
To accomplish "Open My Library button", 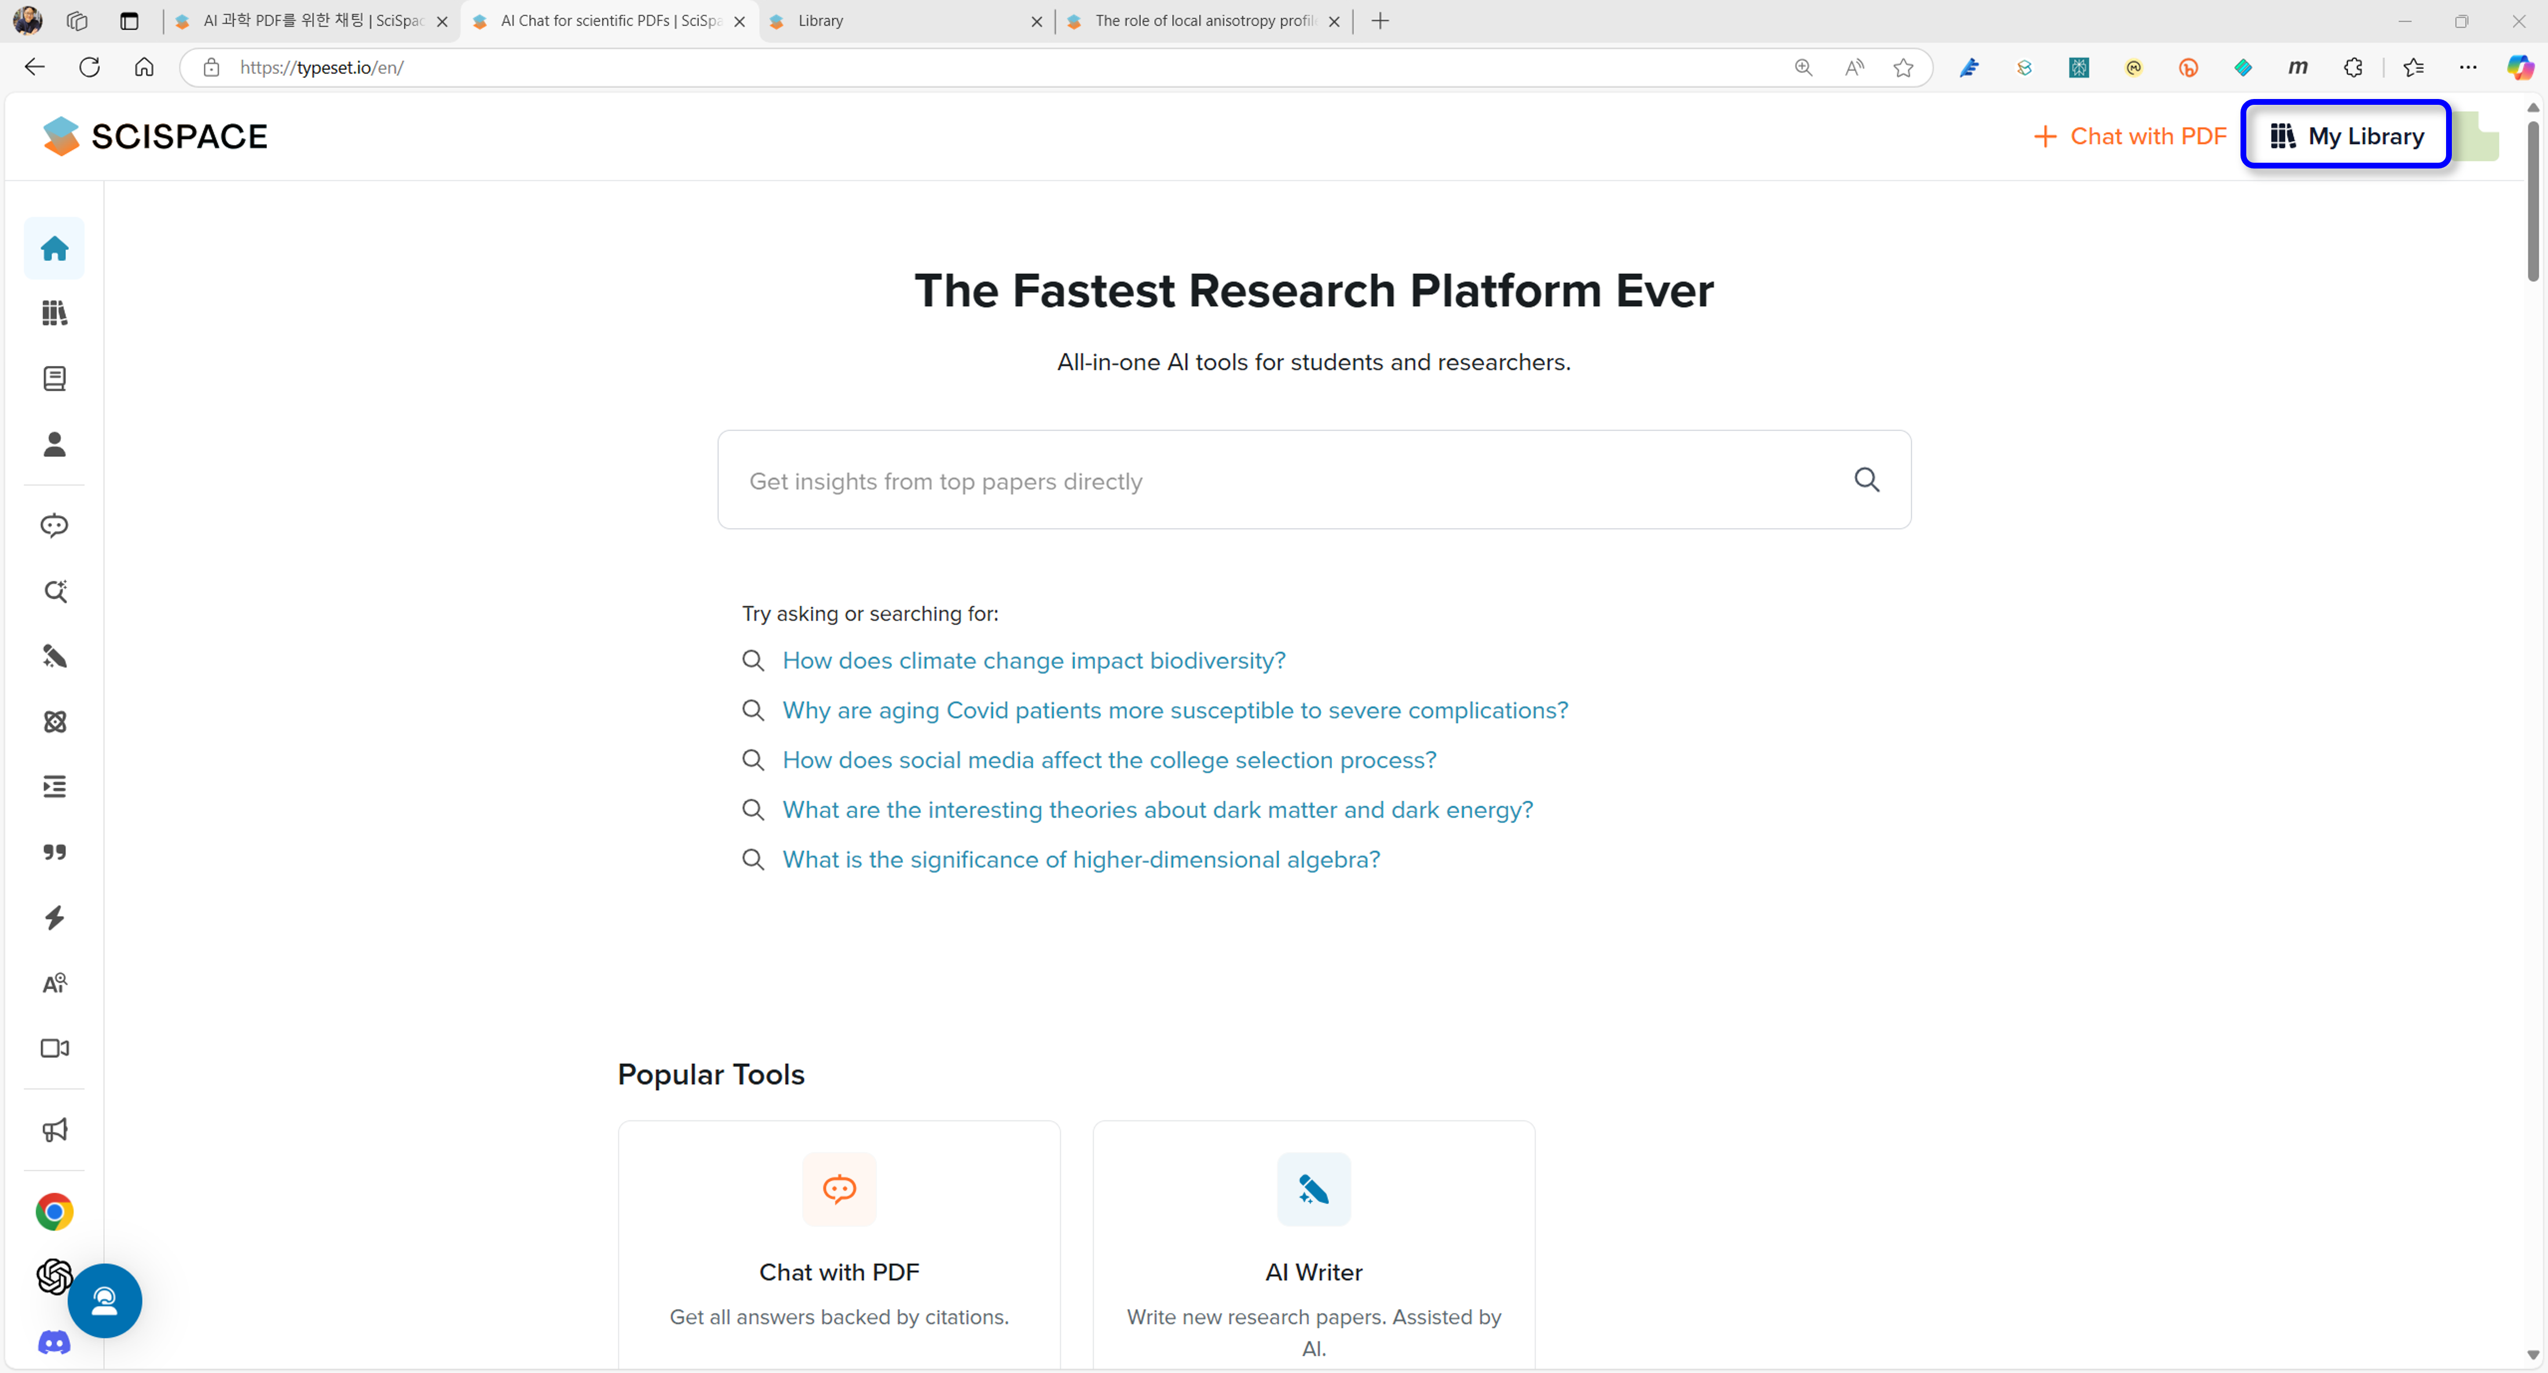I will tap(2345, 136).
